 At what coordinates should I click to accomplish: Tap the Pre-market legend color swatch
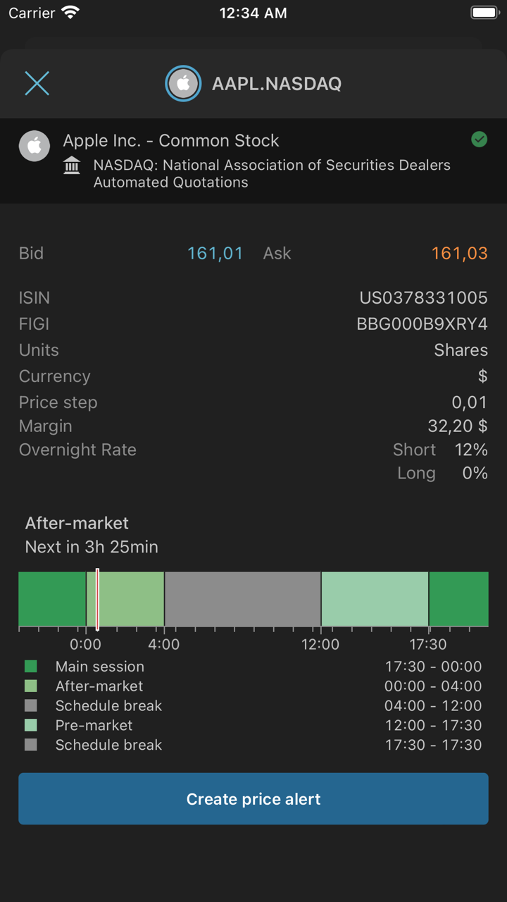point(31,725)
